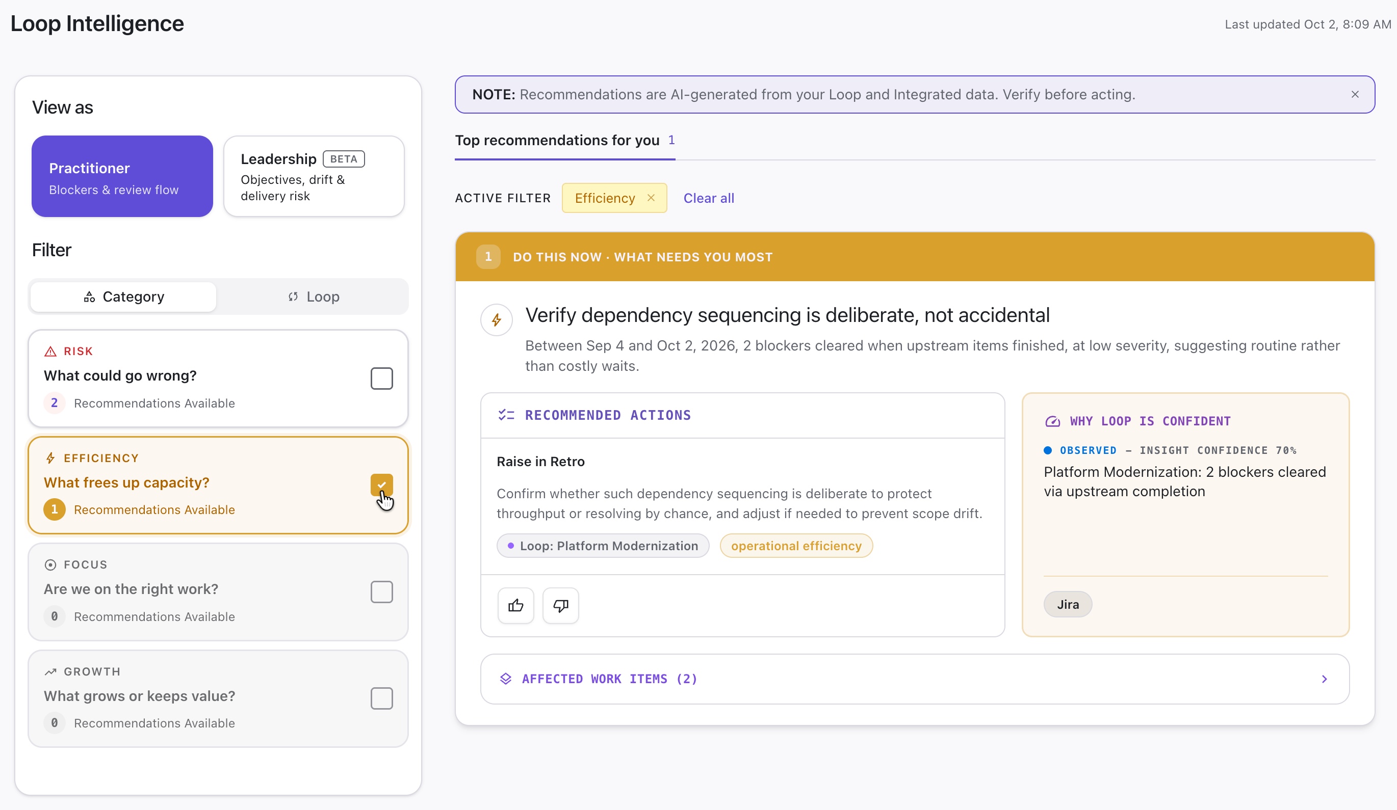Image resolution: width=1397 pixels, height=810 pixels.
Task: Click the operational efficiency tag
Action: coord(796,546)
